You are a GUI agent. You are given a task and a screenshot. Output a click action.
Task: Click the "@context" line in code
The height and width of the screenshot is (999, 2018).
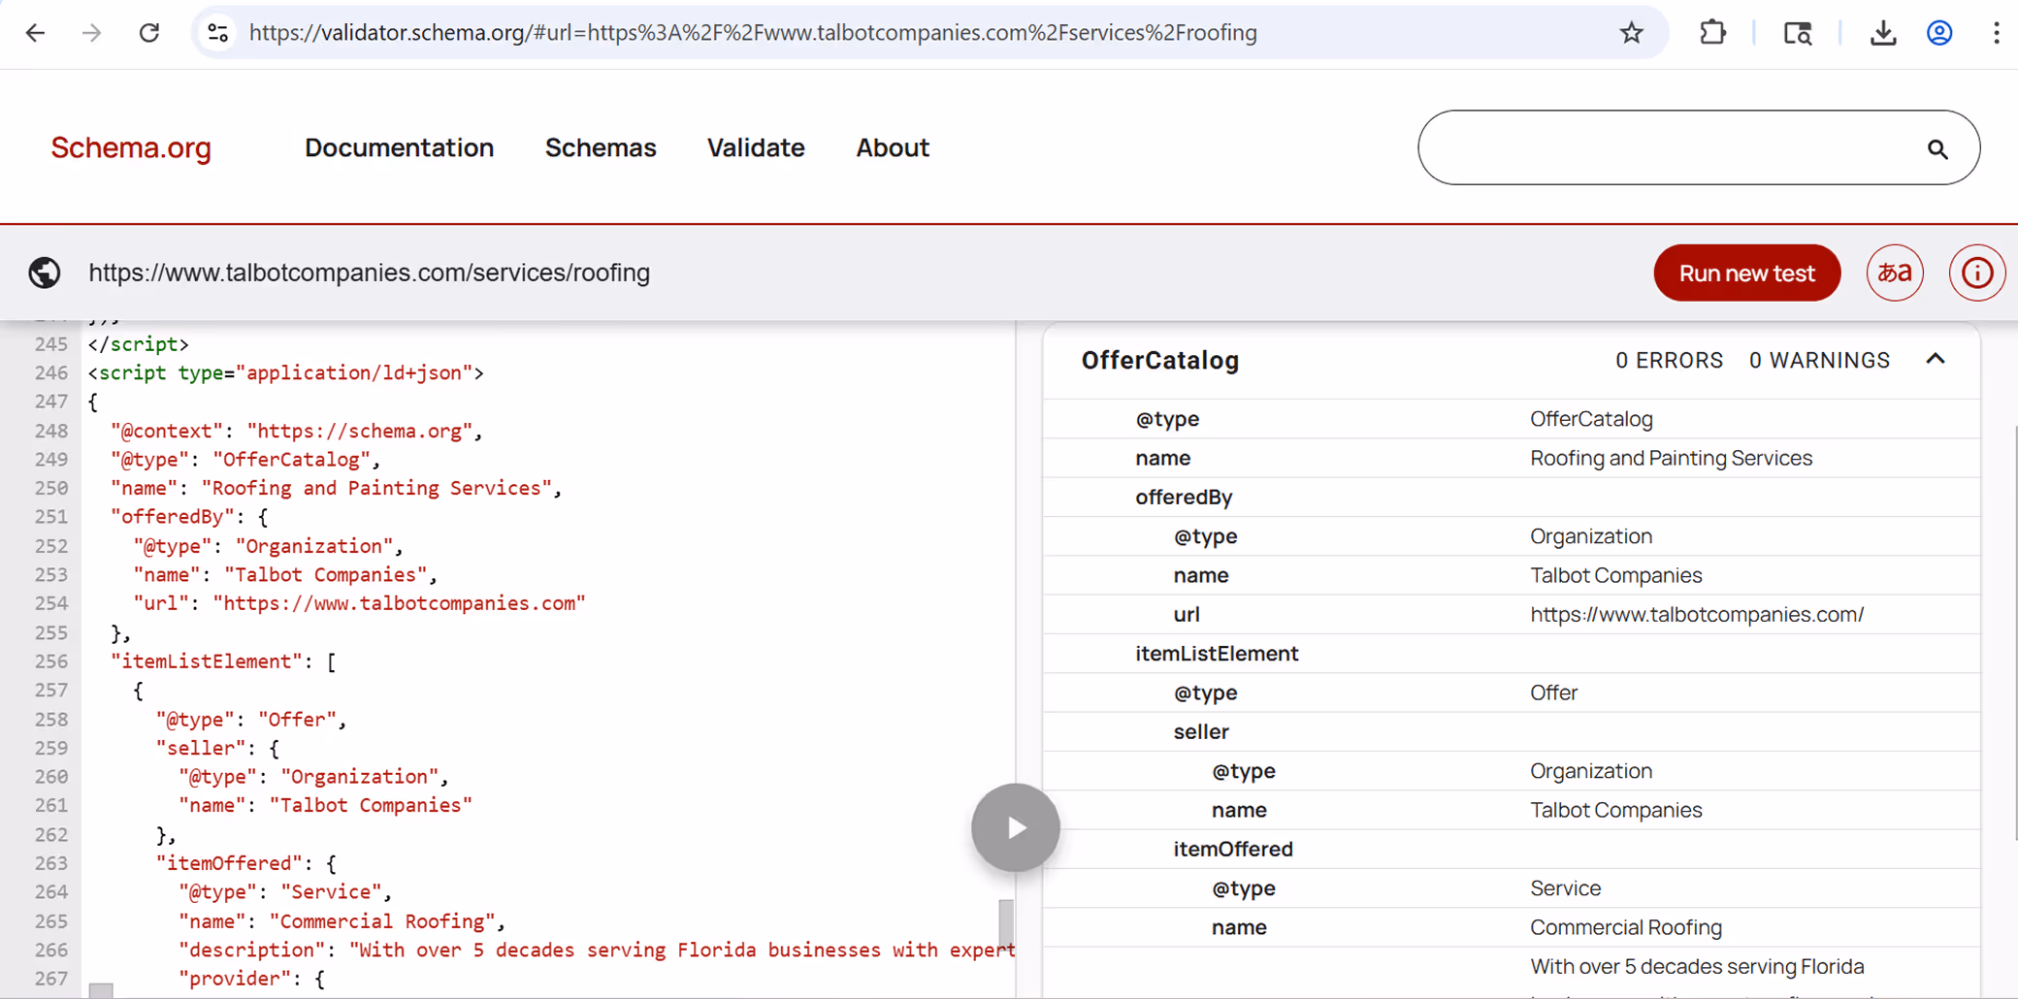click(296, 431)
